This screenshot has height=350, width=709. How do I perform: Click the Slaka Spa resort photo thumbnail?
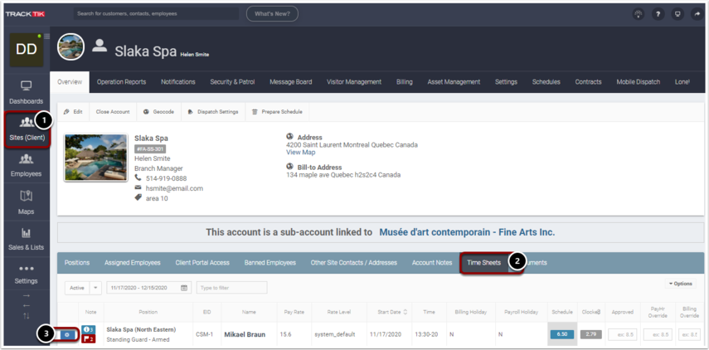pyautogui.click(x=95, y=158)
